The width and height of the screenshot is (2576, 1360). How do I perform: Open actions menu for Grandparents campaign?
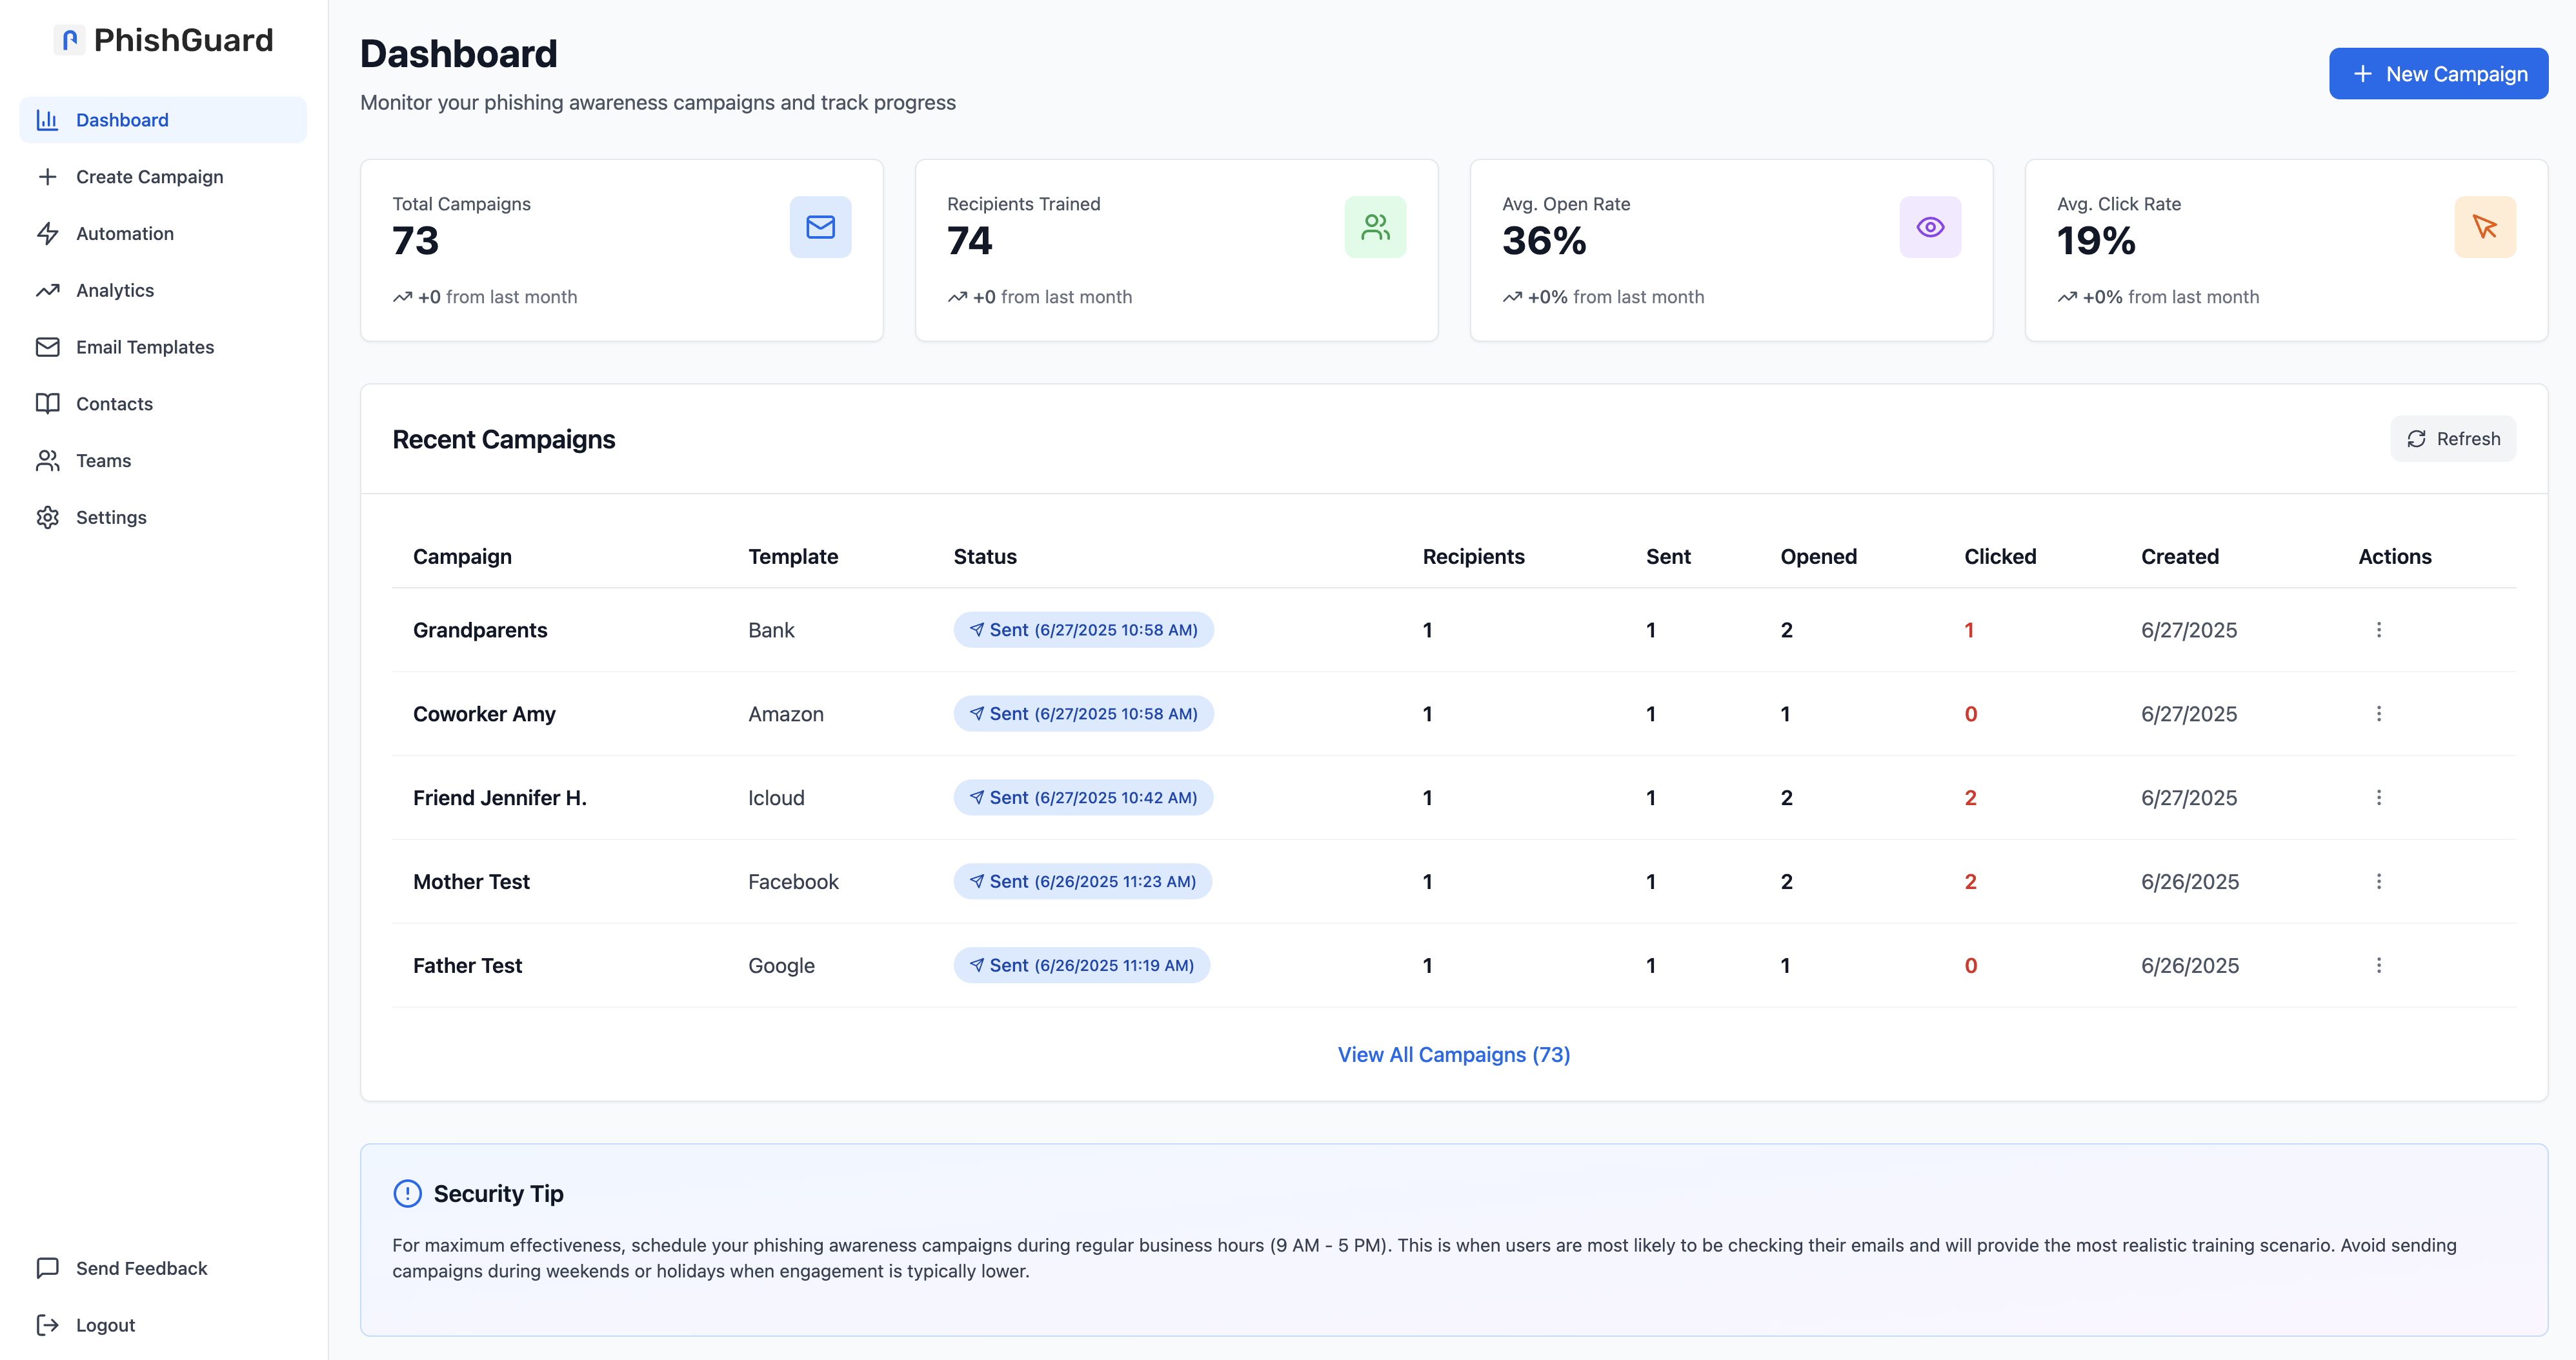click(2378, 630)
